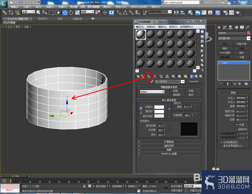Apply the UVW 贴图 modifier button
The width and height of the screenshot is (252, 194).
coord(225,53)
